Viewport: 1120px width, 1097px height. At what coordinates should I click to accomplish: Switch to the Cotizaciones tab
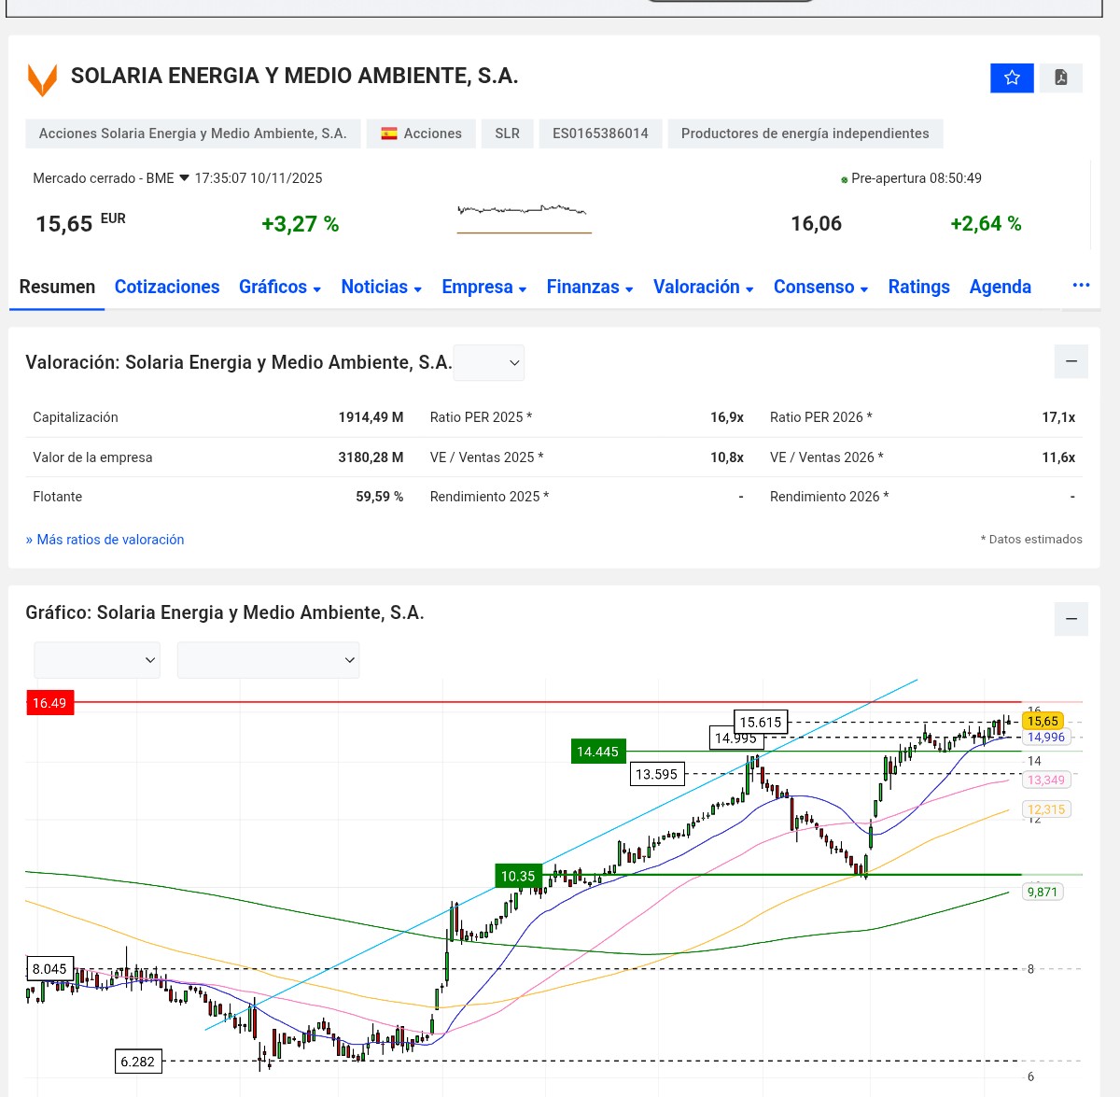click(x=167, y=288)
